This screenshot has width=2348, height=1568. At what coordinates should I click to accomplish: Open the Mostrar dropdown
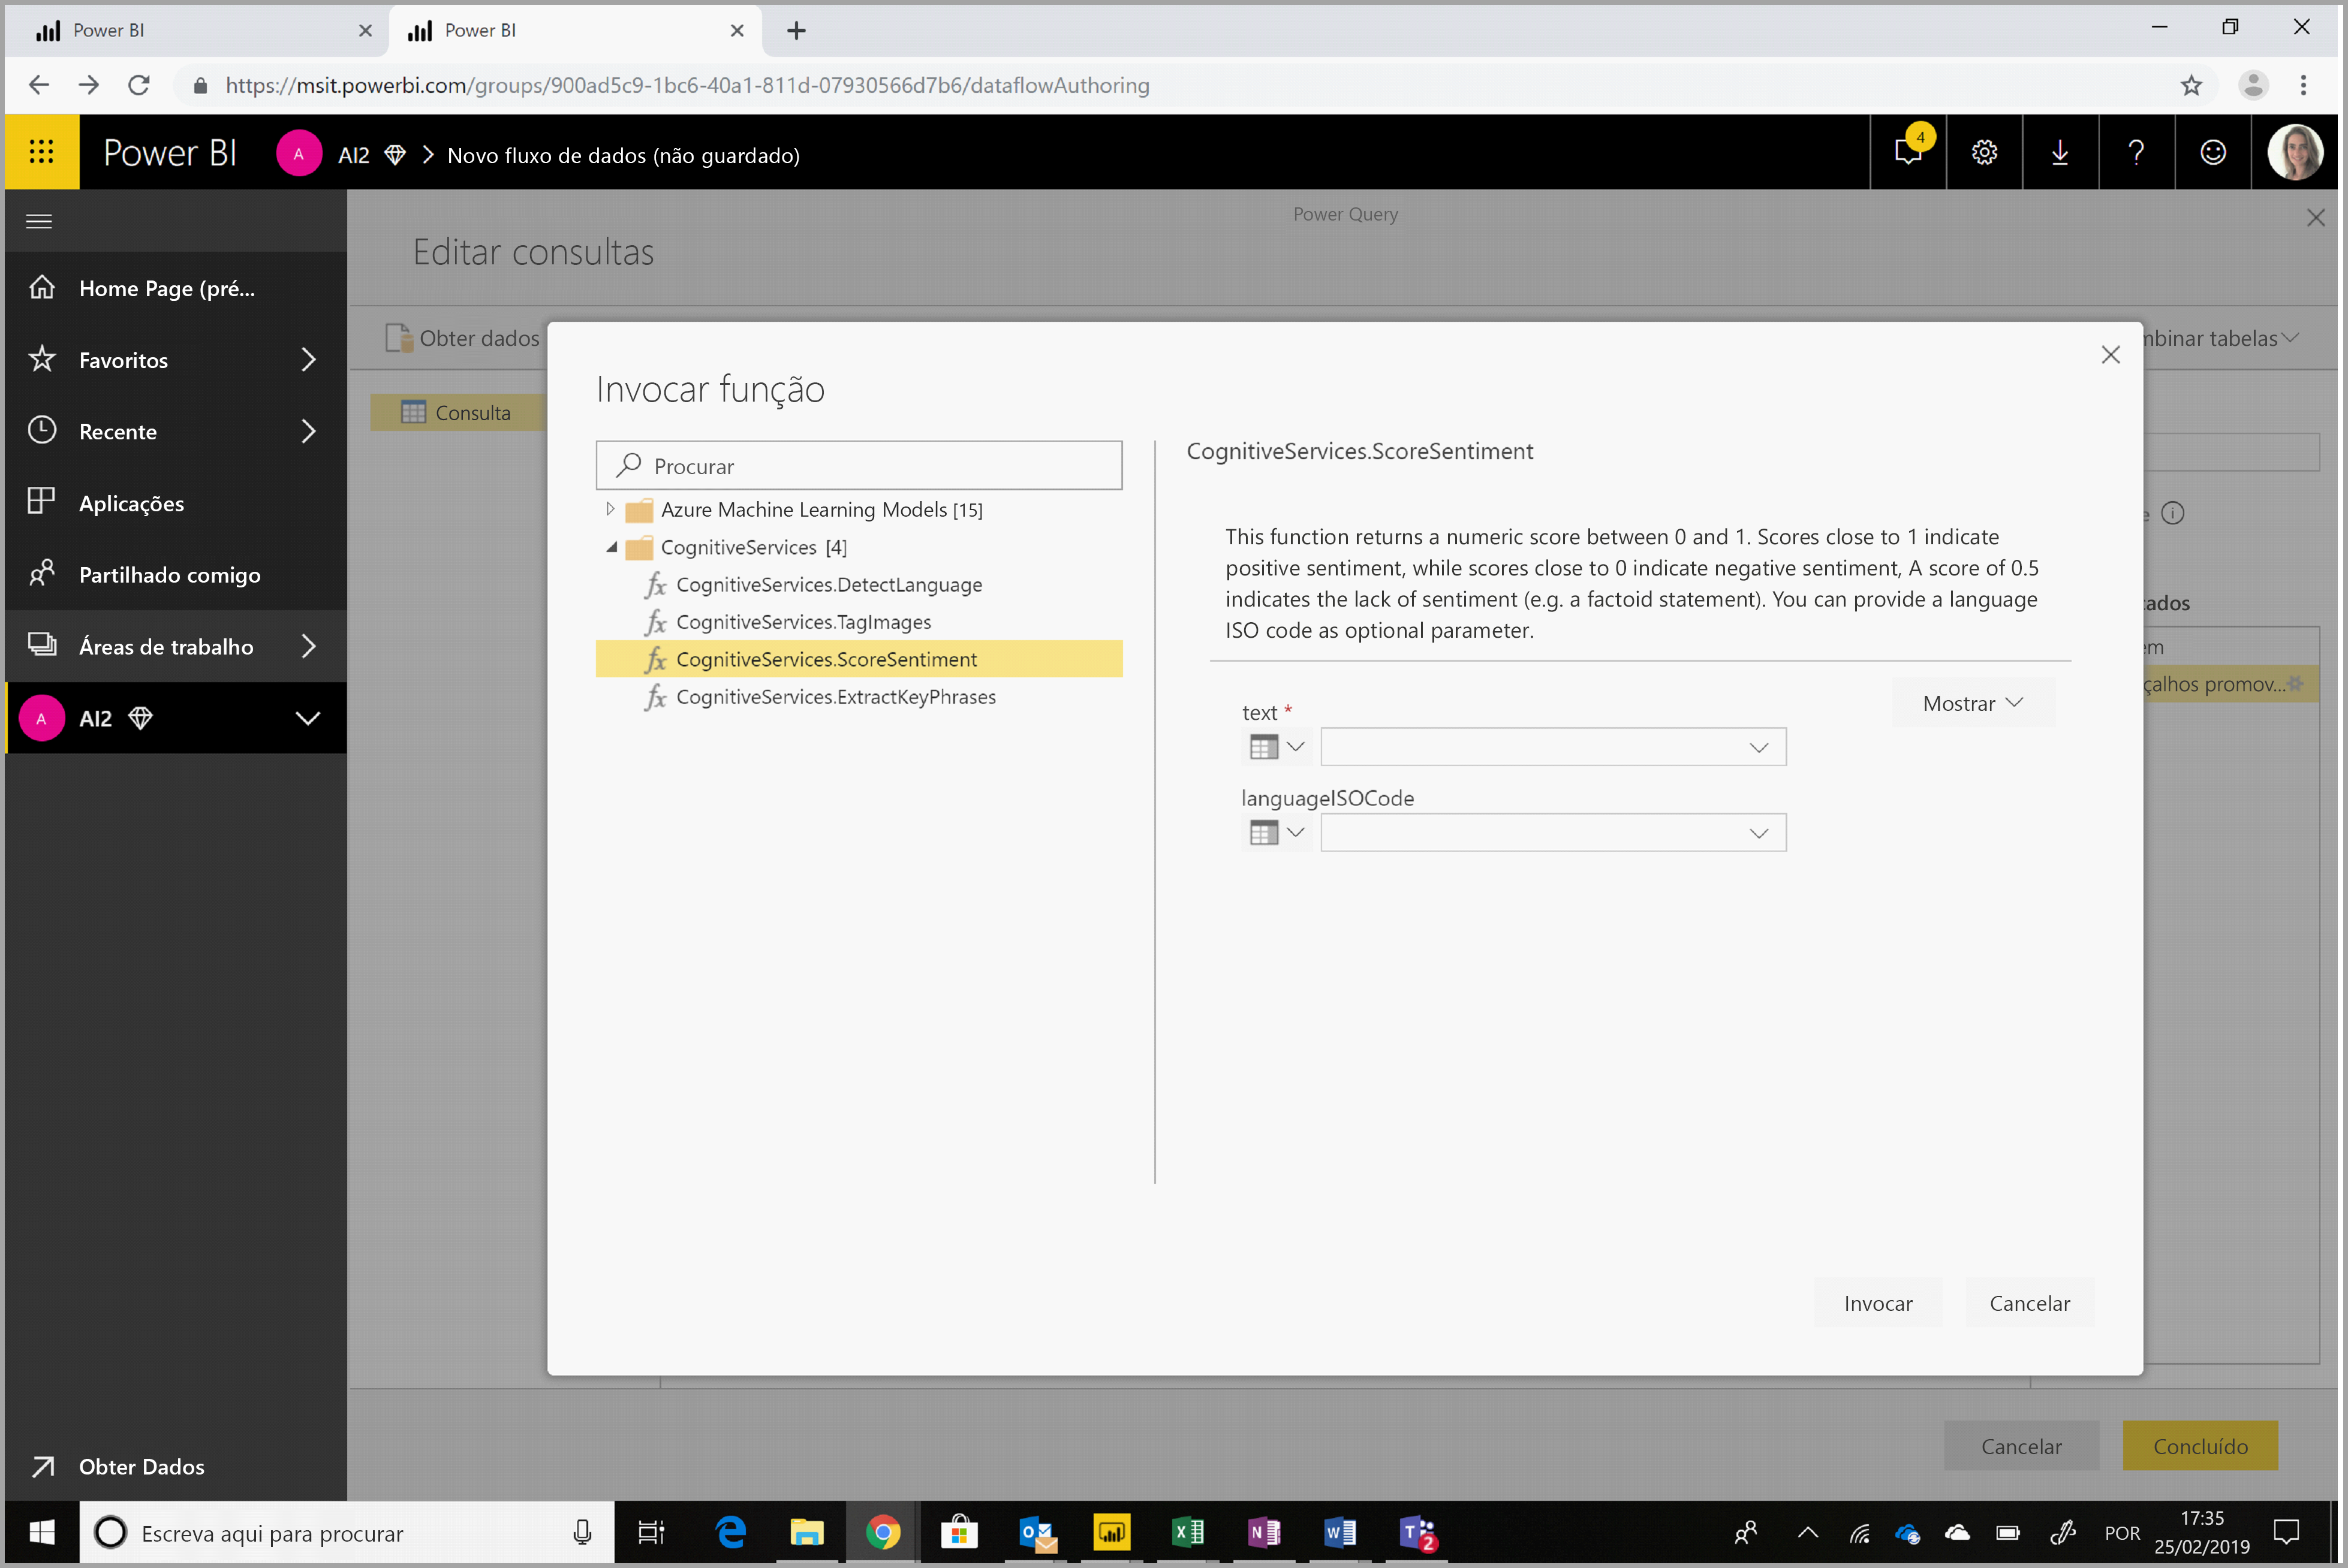[1972, 703]
